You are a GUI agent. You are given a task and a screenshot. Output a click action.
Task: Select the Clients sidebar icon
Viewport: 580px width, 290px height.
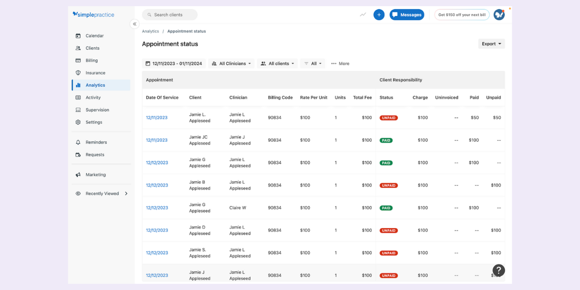click(92, 48)
